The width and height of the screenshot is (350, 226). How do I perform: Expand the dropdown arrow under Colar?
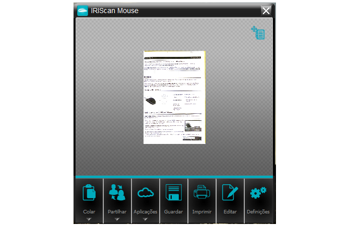coord(89,219)
